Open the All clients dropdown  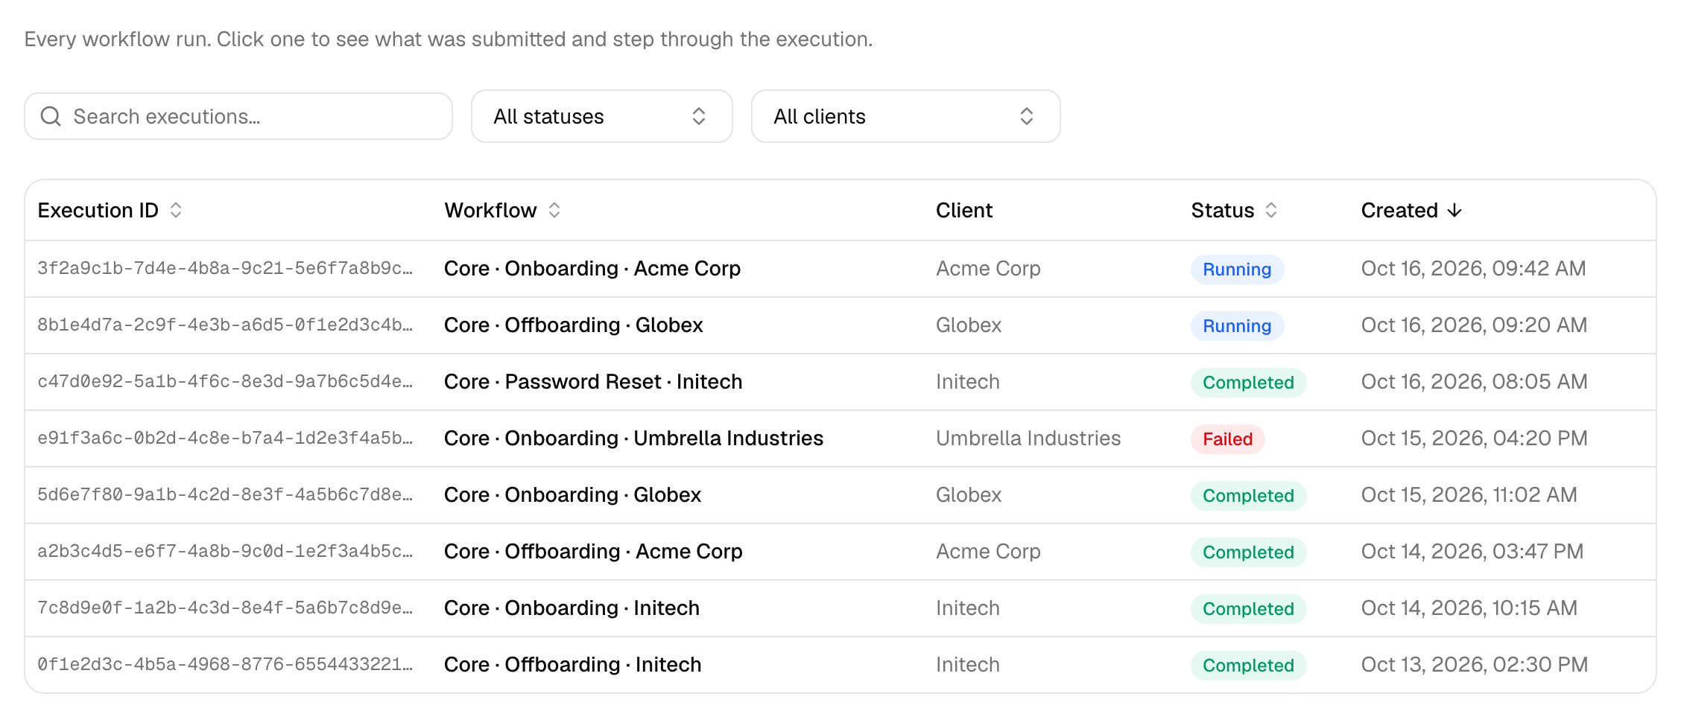(906, 116)
